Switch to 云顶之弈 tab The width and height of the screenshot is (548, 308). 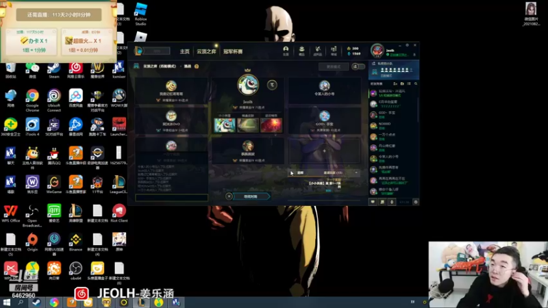(206, 51)
